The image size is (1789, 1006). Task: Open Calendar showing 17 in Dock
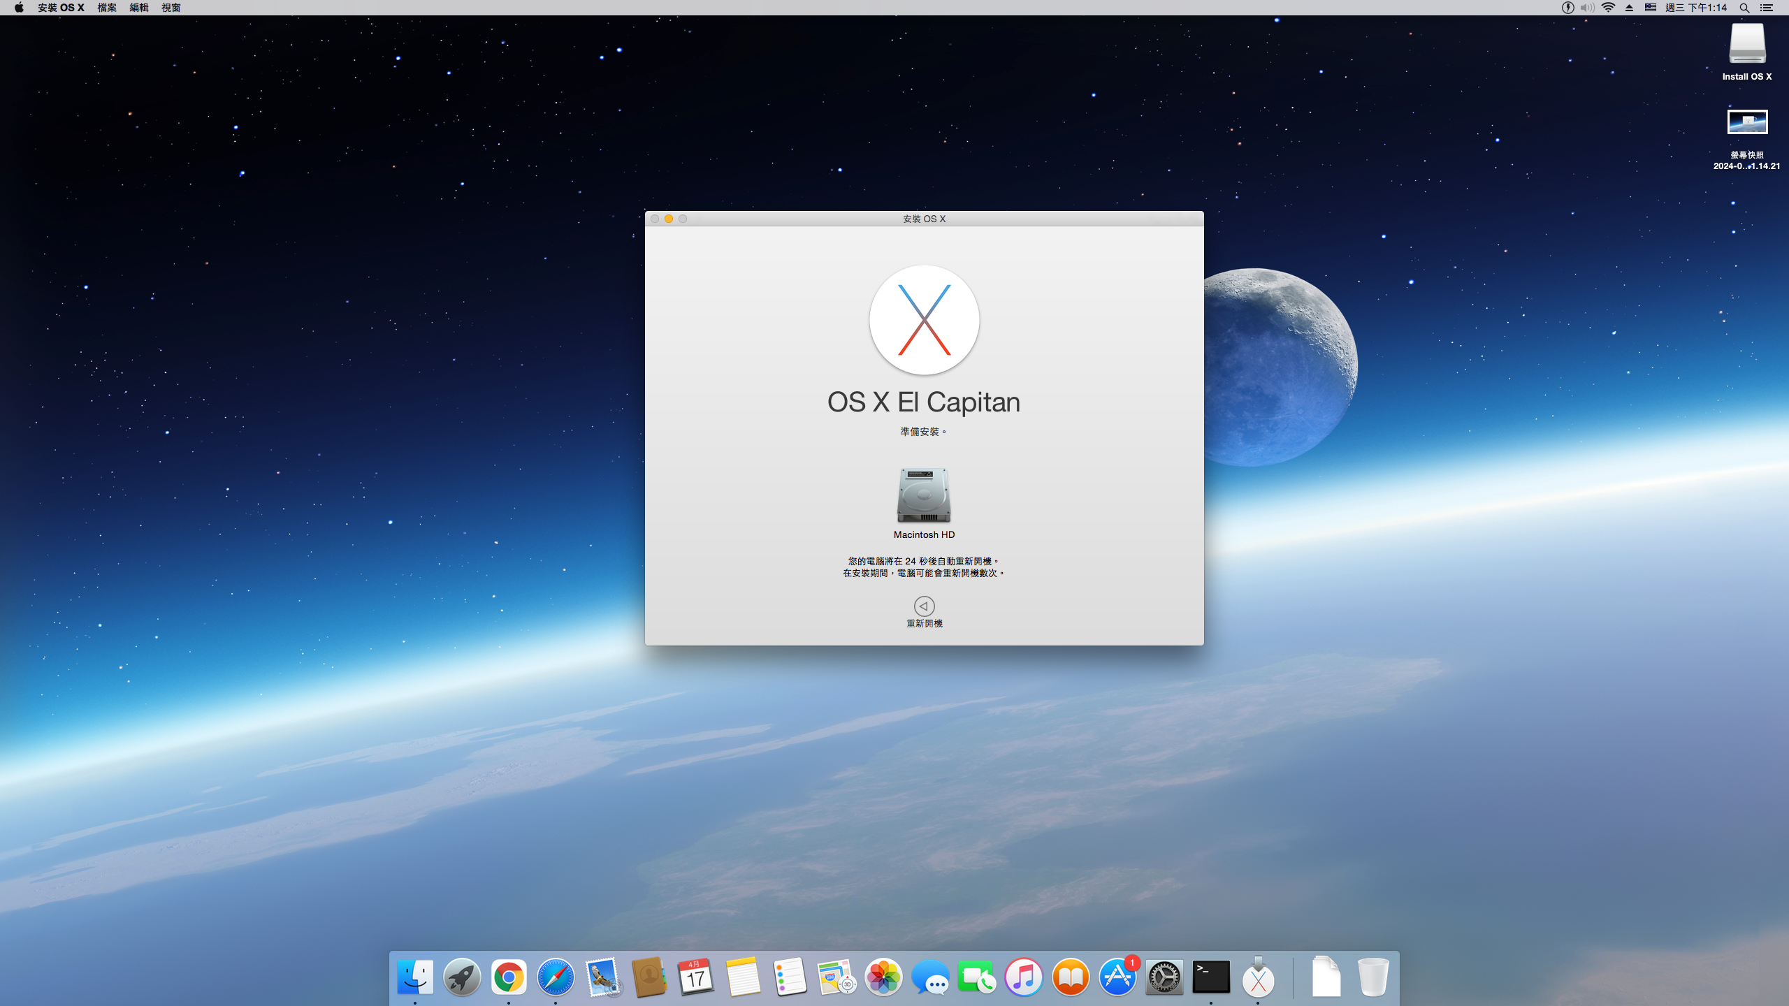(x=696, y=977)
